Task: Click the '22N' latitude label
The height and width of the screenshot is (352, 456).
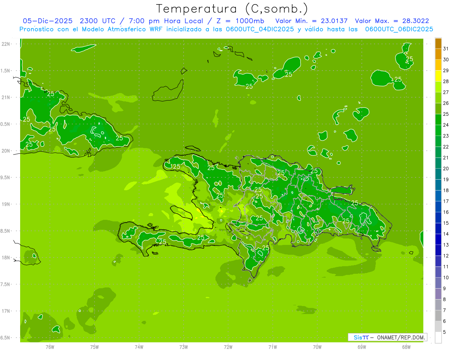Action: (6, 44)
